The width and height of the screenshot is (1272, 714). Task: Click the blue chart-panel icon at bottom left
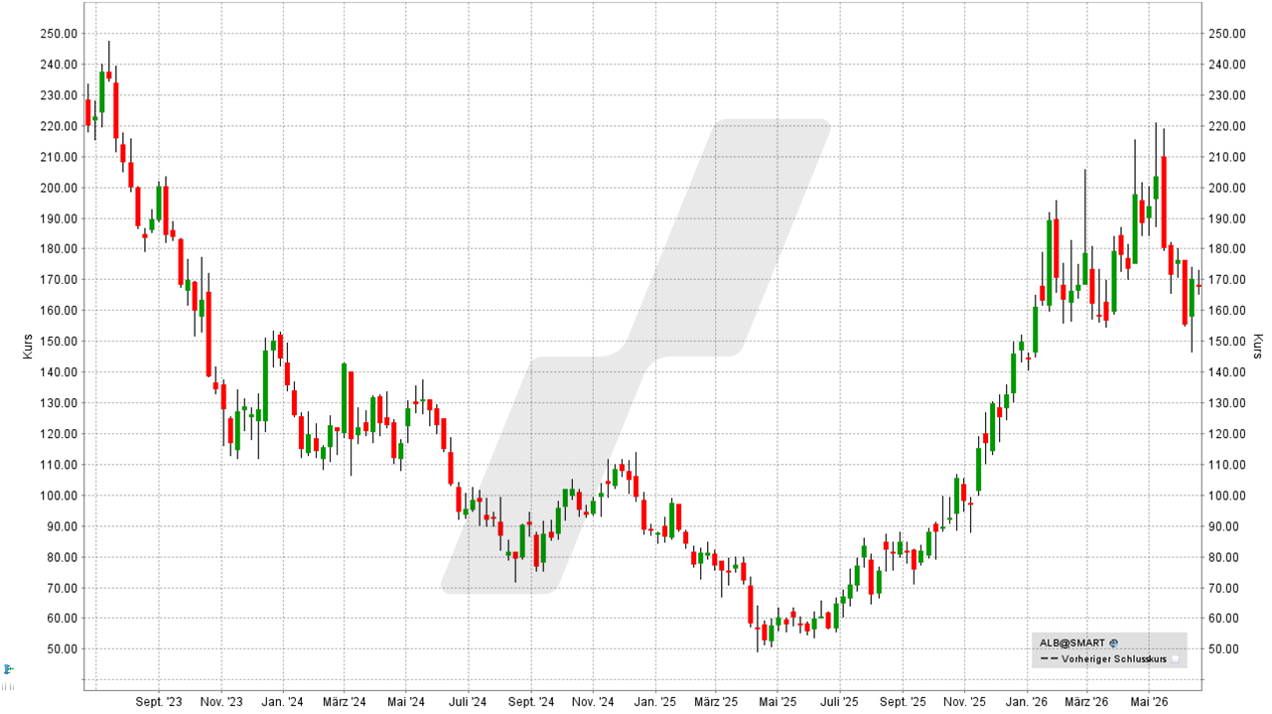click(x=8, y=669)
